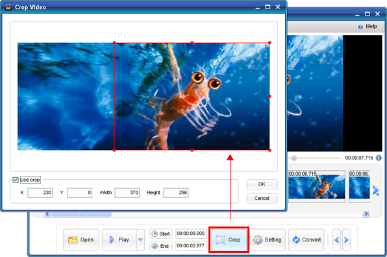Set the Start time marker
The image size is (387, 257).
161,234
